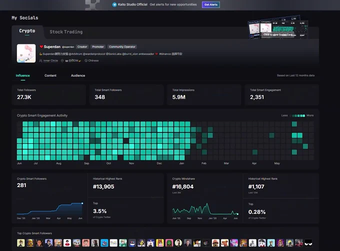Select the Creator tag badge
This screenshot has width=340, height=251.
click(82, 47)
